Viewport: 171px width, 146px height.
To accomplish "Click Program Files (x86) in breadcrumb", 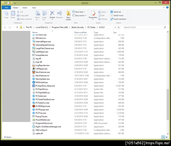I will (x=60, y=27).
